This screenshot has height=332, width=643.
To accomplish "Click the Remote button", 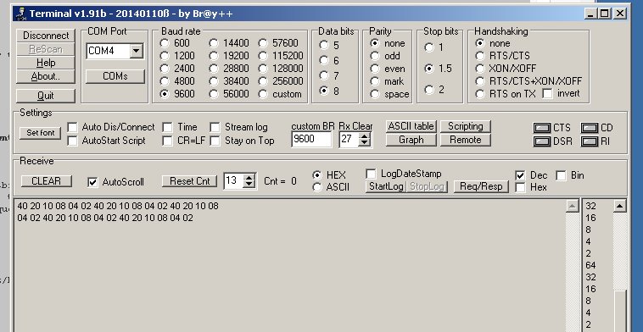I will pyautogui.click(x=465, y=140).
